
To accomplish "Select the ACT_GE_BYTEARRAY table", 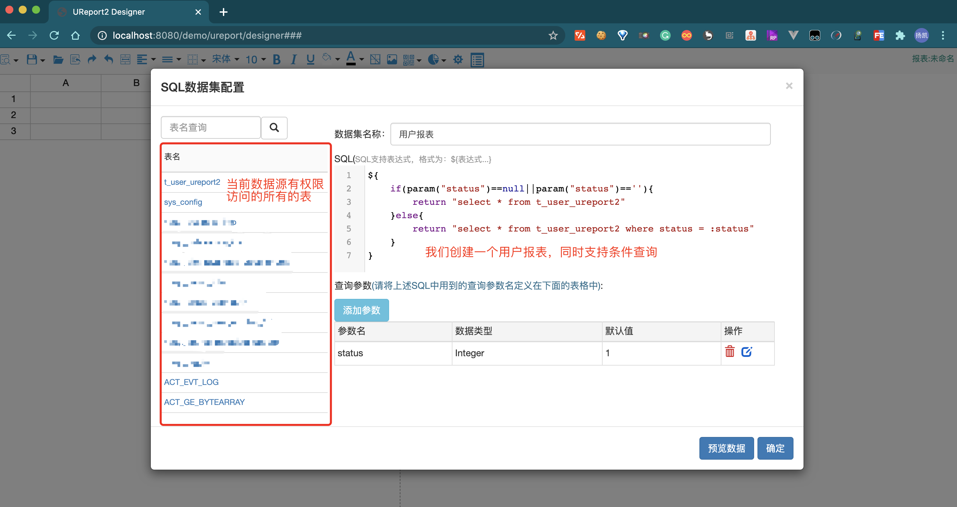I will [204, 402].
